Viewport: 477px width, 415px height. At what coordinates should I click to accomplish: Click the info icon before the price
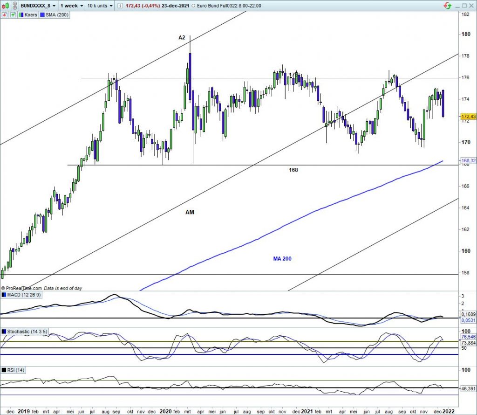(x=120, y=6)
